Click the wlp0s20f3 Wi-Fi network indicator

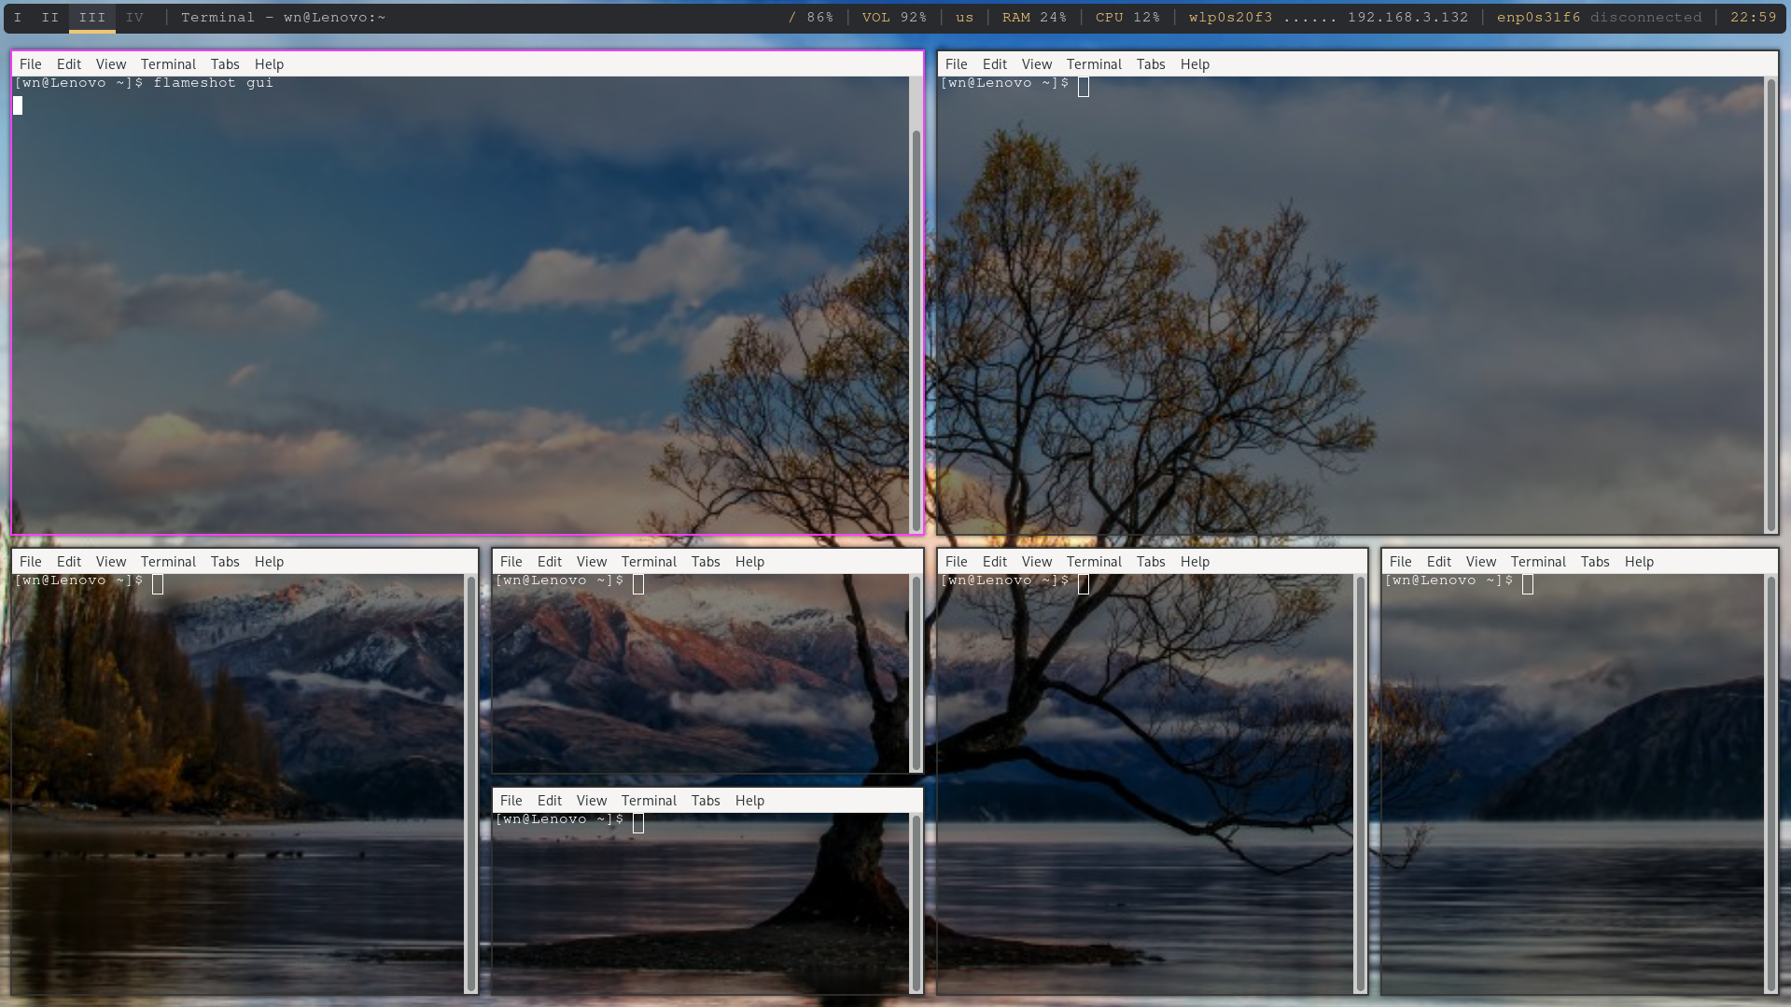[x=1230, y=17]
